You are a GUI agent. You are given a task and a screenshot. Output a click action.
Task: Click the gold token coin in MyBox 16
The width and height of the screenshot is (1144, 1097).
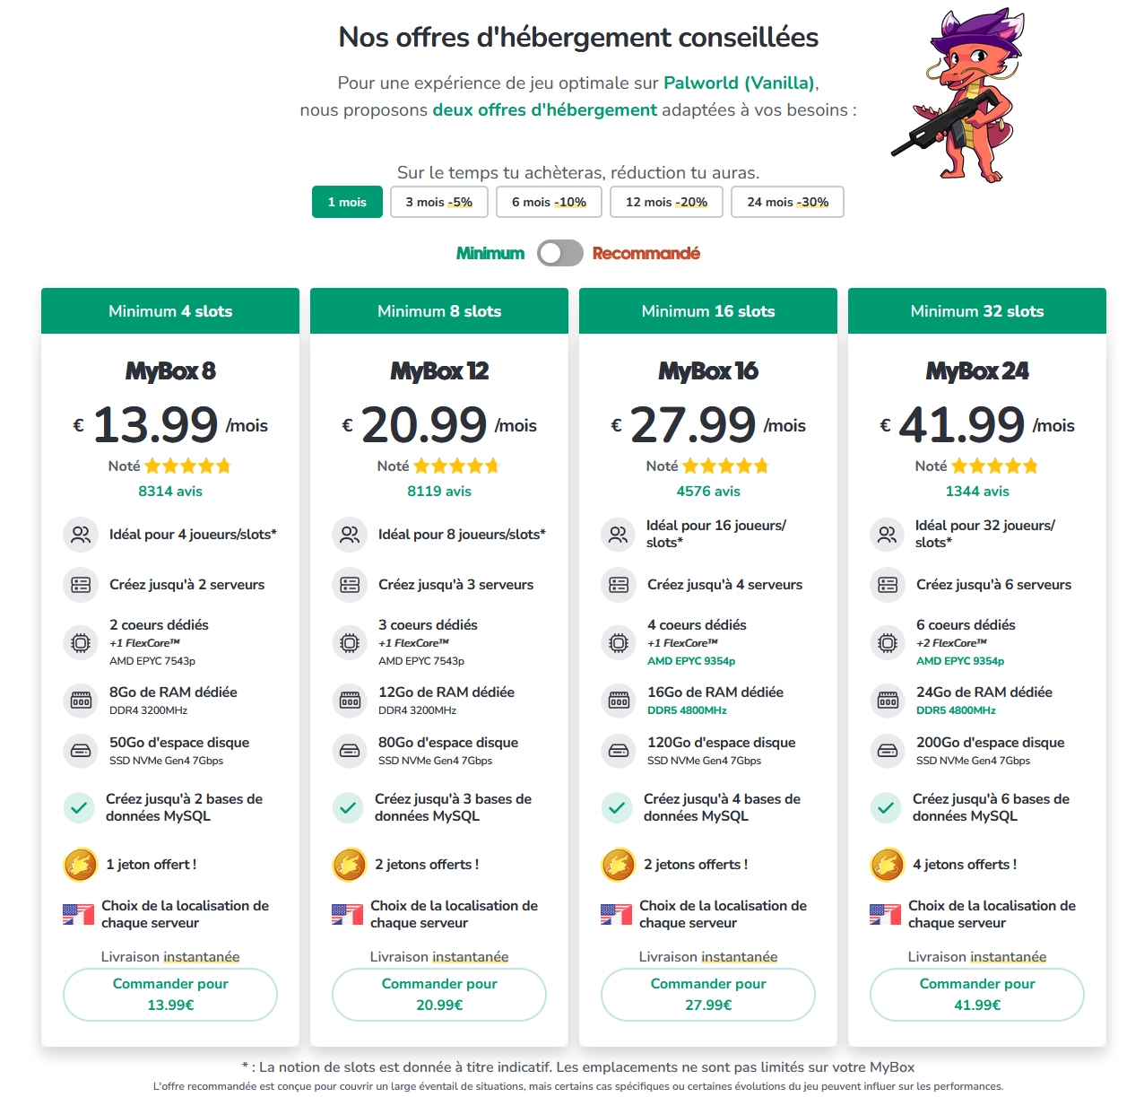618,865
